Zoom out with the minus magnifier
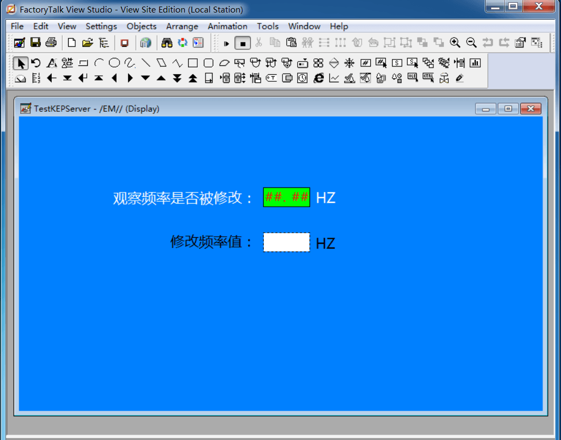This screenshot has height=440, width=561. 471,43
